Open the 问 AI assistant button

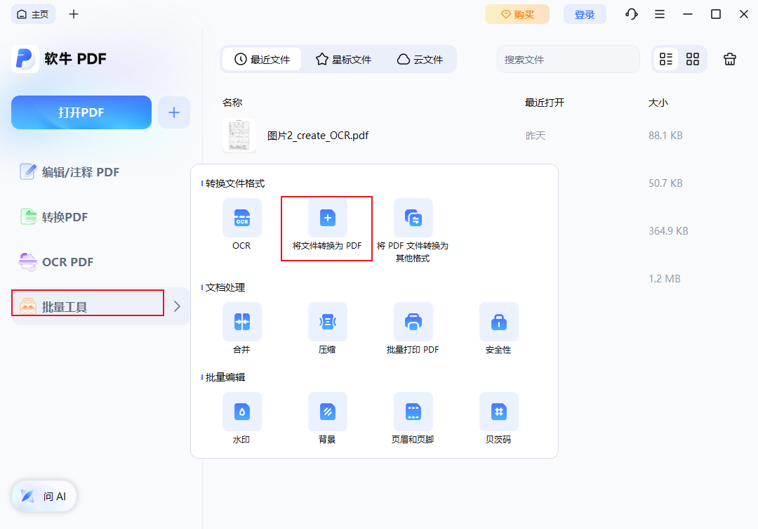44,496
